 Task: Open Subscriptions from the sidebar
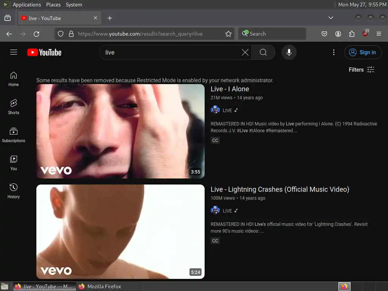tap(14, 135)
